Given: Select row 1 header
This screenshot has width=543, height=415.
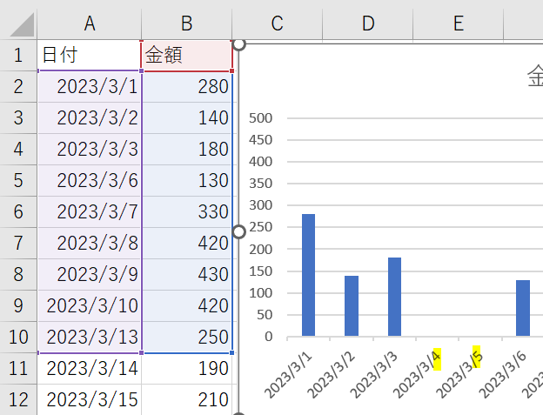Looking at the screenshot, I should 18,55.
